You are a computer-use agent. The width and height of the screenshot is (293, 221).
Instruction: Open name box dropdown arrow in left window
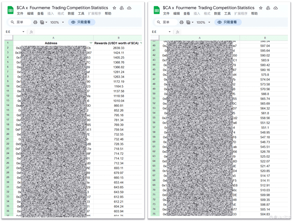click(23, 32)
